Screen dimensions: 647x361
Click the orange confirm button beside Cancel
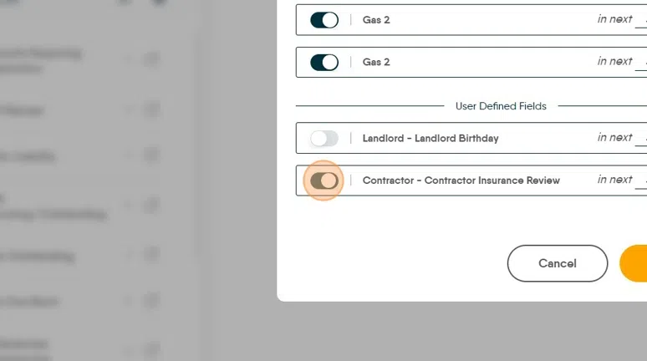click(x=634, y=263)
